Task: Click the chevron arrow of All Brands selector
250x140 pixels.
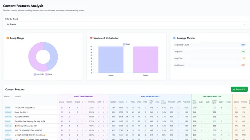Action: click(x=245, y=24)
